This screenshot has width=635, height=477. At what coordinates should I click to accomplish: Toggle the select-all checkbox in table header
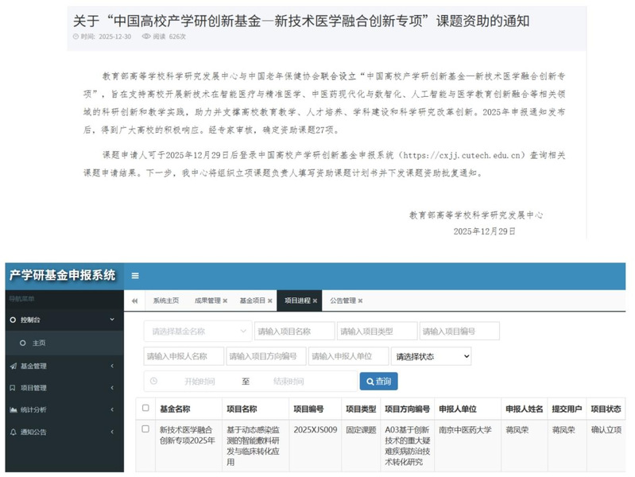click(145, 409)
